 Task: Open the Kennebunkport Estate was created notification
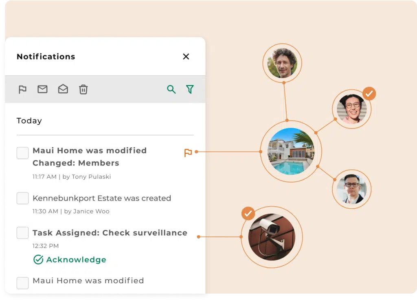pyautogui.click(x=101, y=199)
